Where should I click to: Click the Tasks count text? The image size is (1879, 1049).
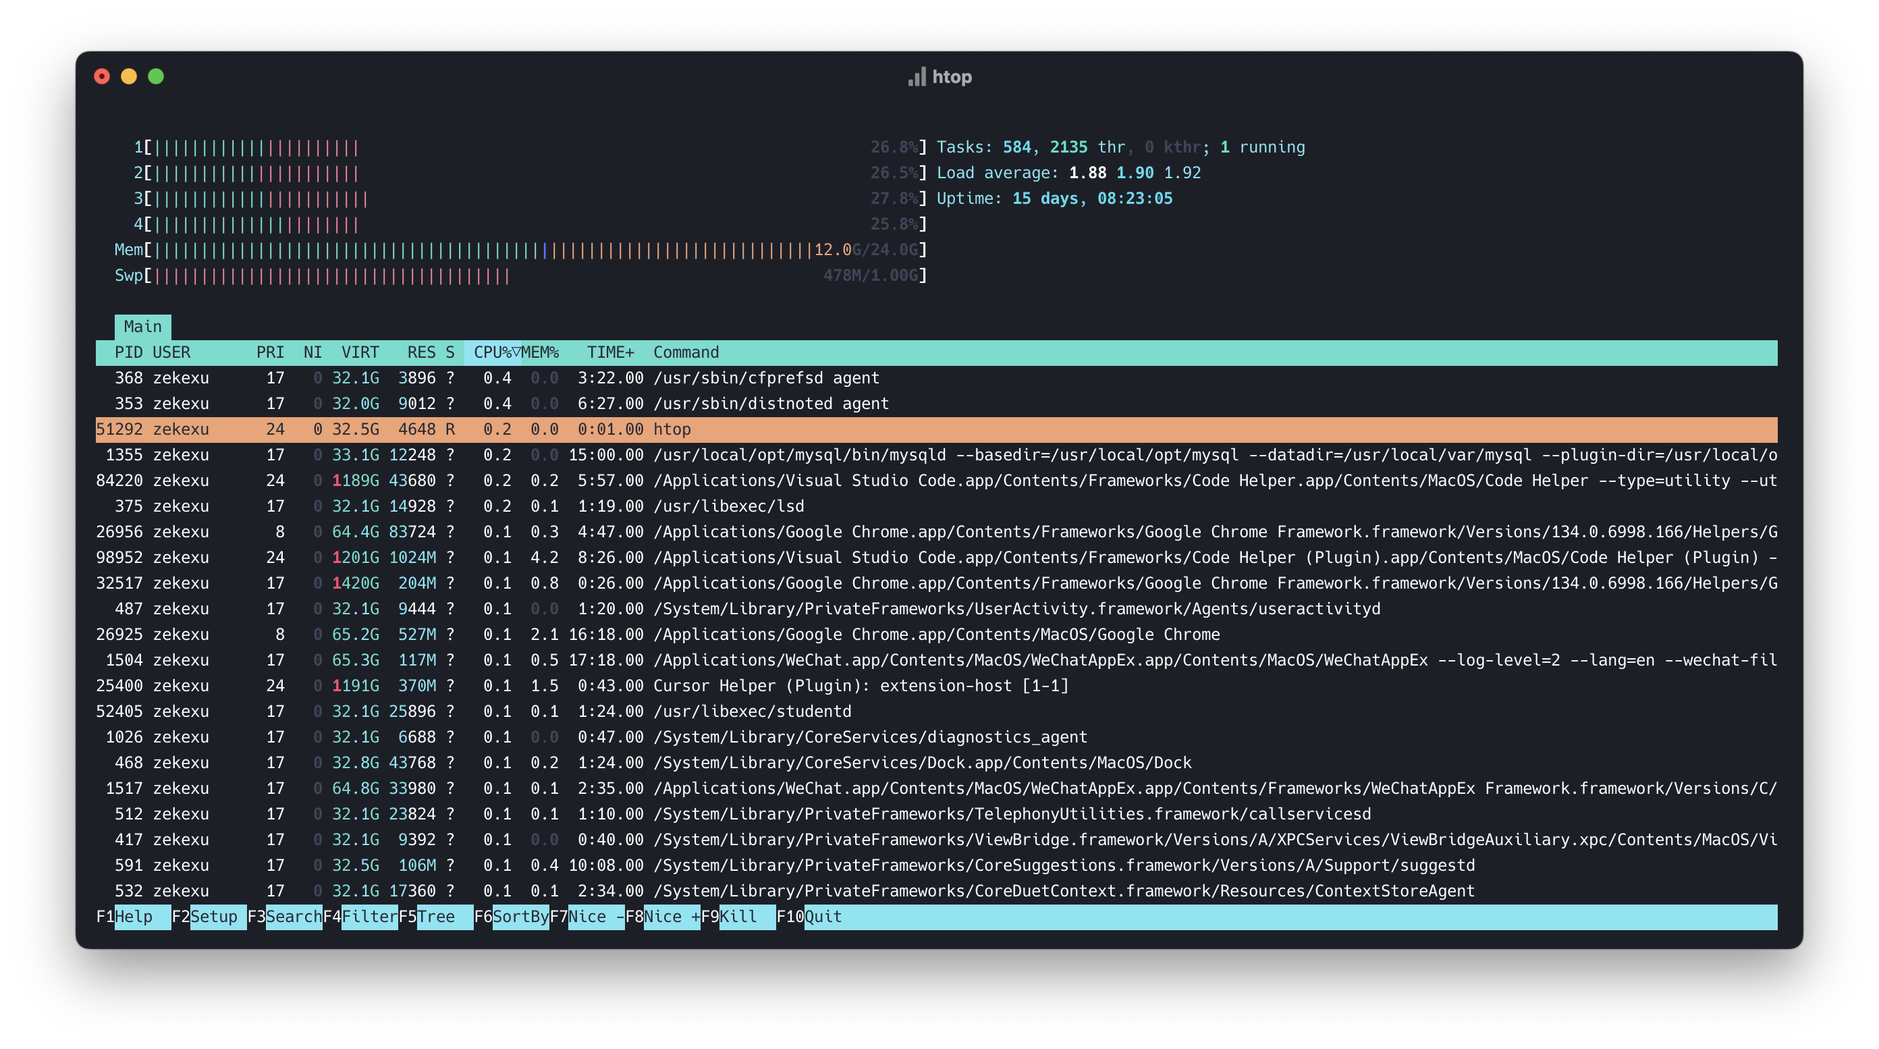pos(1120,146)
